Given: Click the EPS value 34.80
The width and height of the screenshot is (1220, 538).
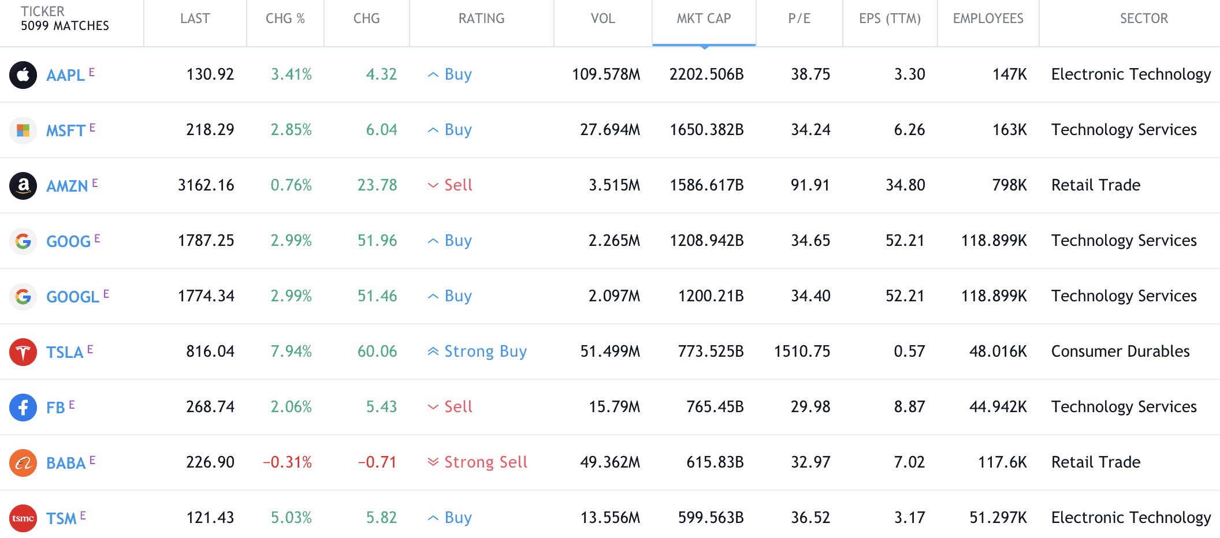Looking at the screenshot, I should click(905, 185).
